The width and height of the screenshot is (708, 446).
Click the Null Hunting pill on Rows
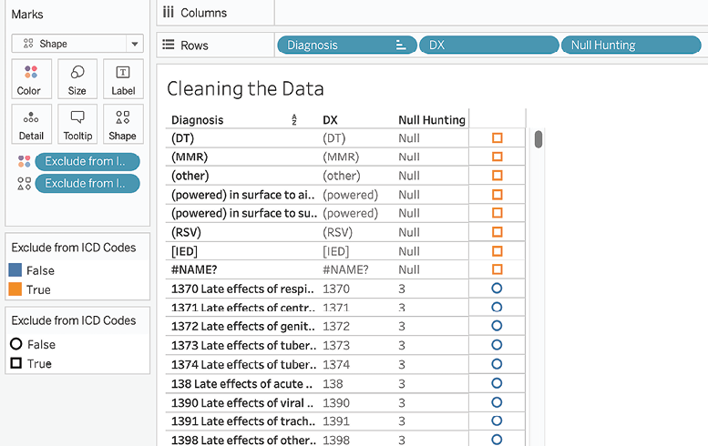631,45
